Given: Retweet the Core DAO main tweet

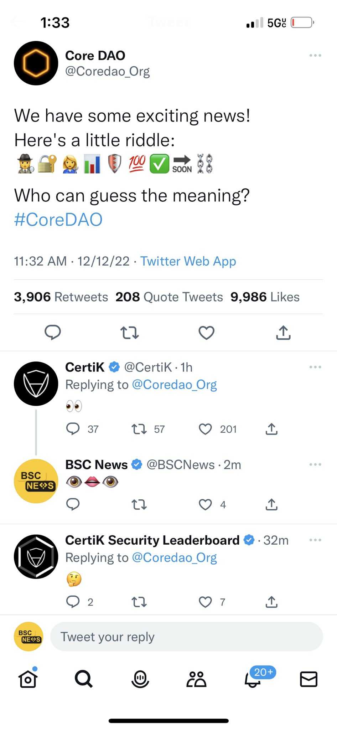Looking at the screenshot, I should pyautogui.click(x=129, y=333).
